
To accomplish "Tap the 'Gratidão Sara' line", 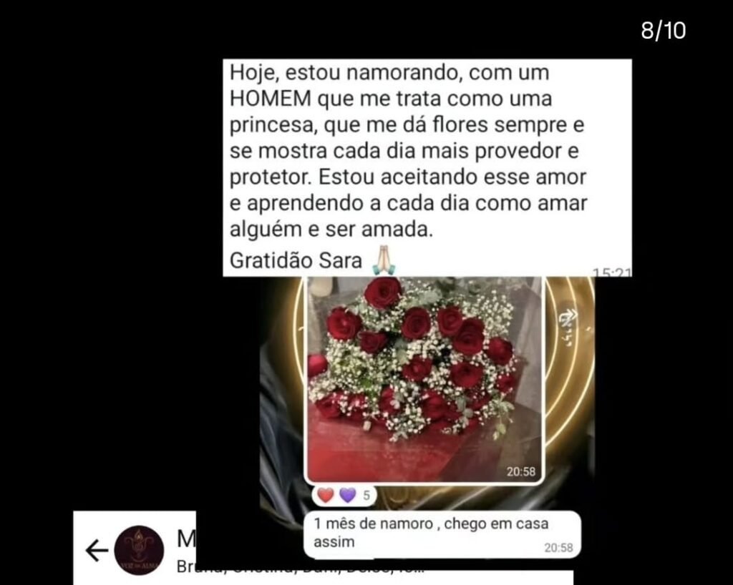I will tap(296, 260).
